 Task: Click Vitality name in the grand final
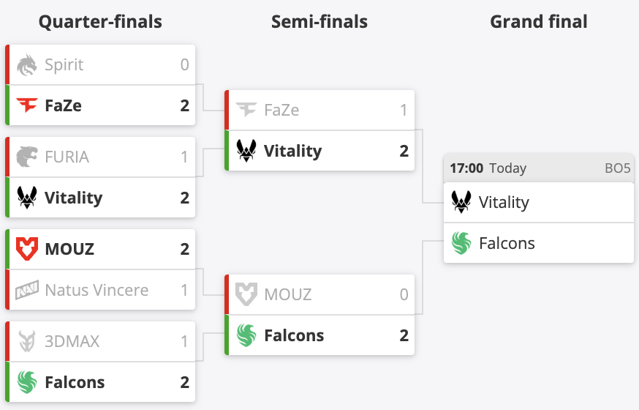tap(504, 202)
